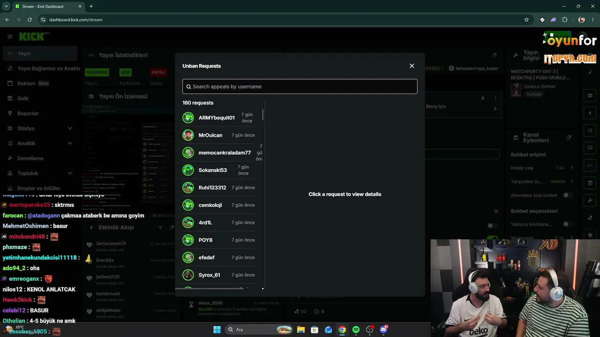Image resolution: width=600 pixels, height=337 pixels.
Task: Click the list icon in right rail
Action: [x=590, y=131]
